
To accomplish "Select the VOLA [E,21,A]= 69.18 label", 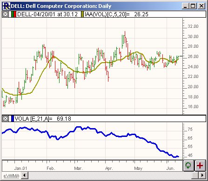I will point(43,119).
